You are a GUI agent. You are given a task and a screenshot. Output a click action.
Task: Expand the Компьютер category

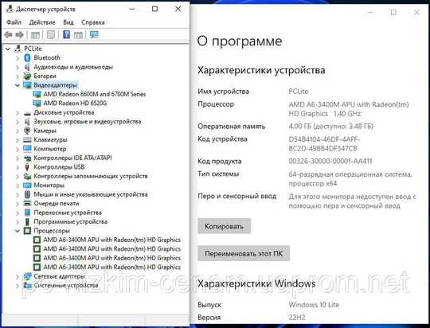18,149
